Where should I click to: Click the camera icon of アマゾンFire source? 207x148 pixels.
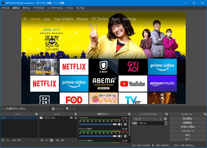click(41, 118)
